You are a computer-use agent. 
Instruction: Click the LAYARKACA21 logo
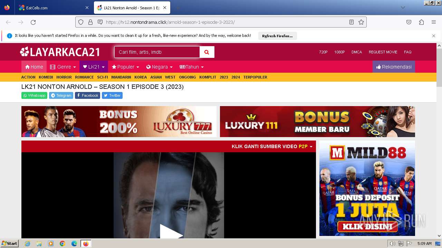pos(60,52)
